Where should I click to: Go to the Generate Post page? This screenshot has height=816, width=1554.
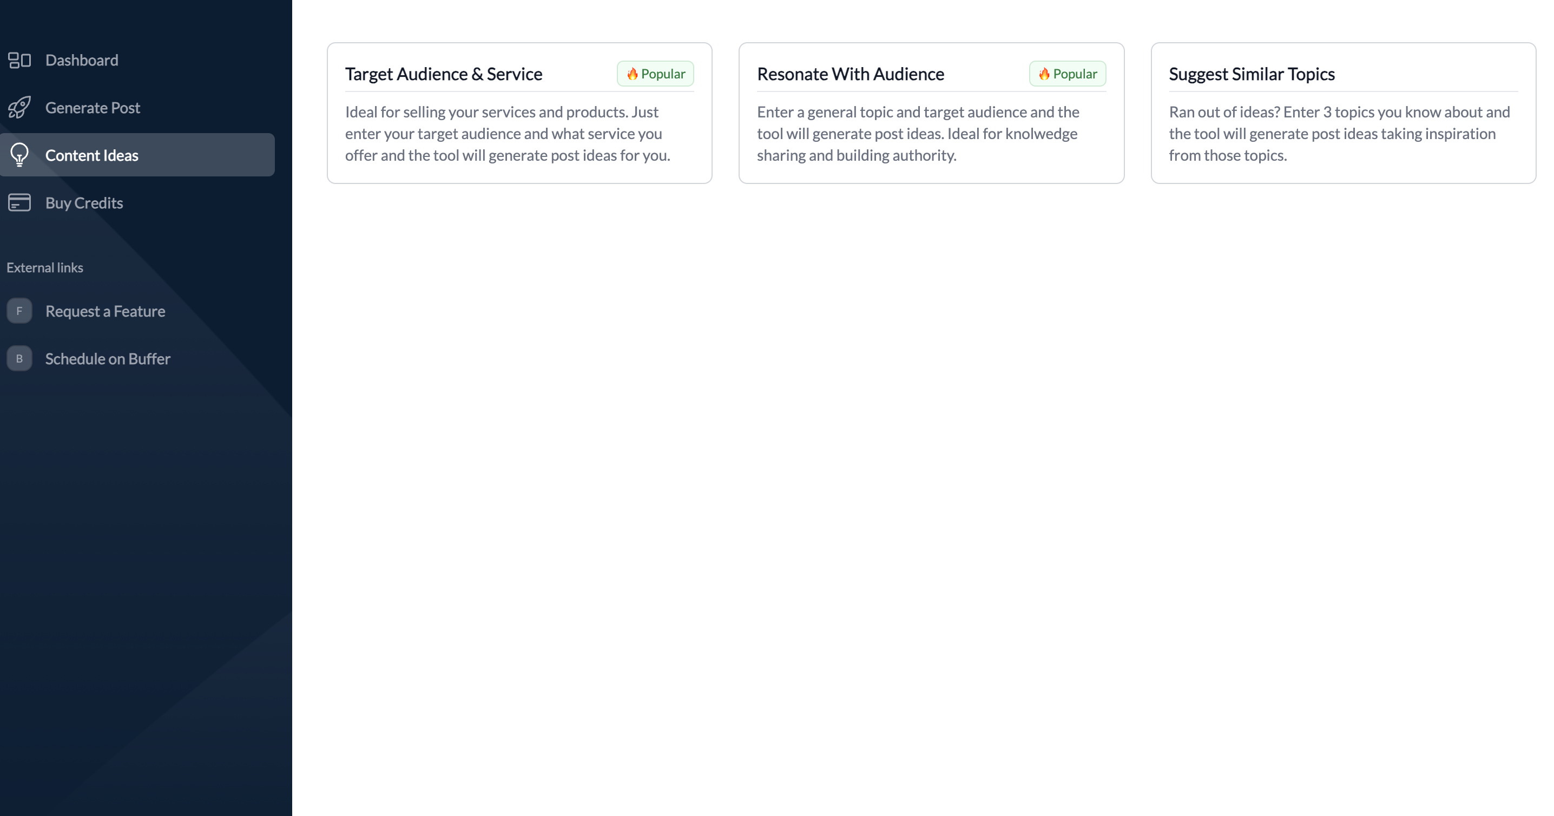point(93,108)
